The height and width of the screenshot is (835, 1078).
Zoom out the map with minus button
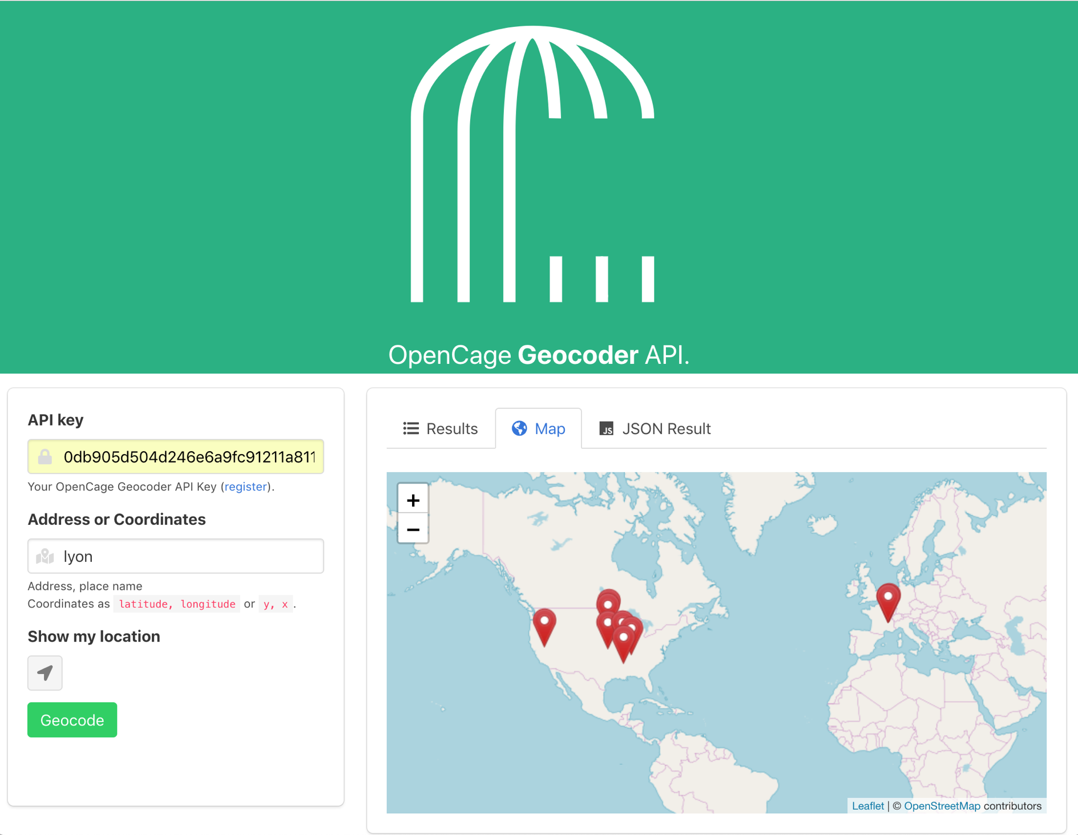[x=413, y=530]
